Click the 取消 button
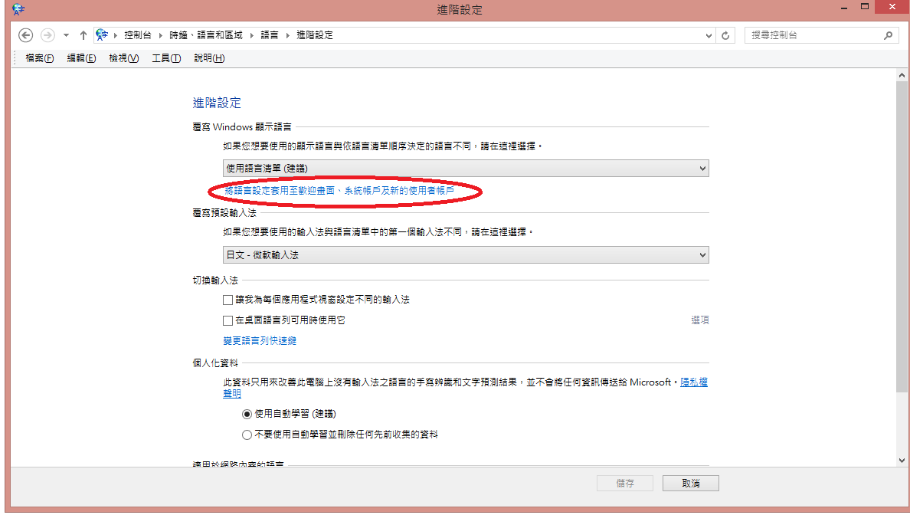 point(690,484)
